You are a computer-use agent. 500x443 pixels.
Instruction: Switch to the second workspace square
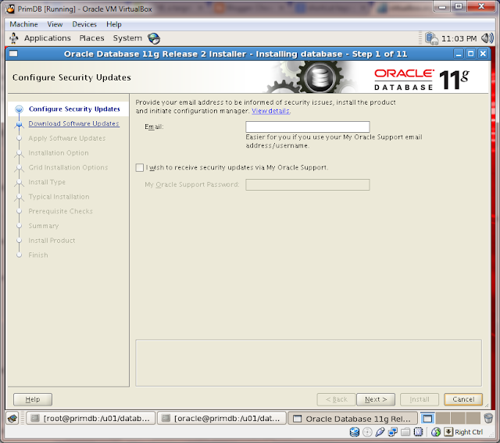point(443,418)
